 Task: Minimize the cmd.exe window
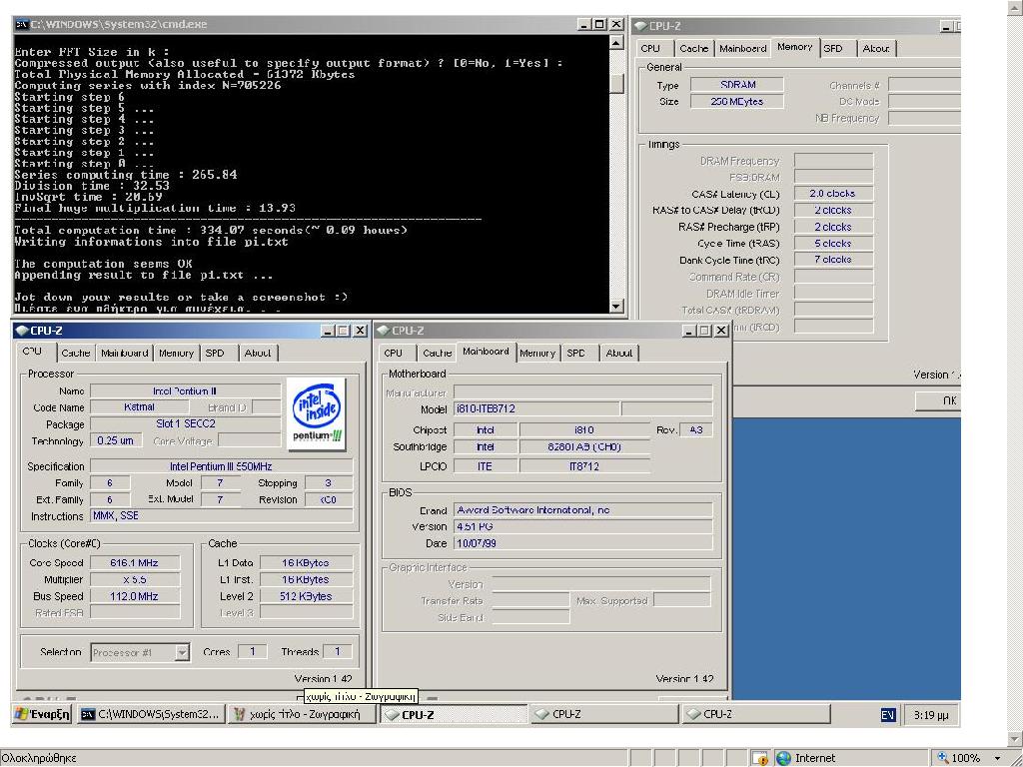click(x=585, y=24)
